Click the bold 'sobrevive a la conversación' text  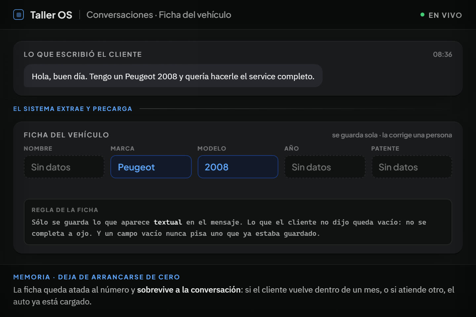pos(189,290)
